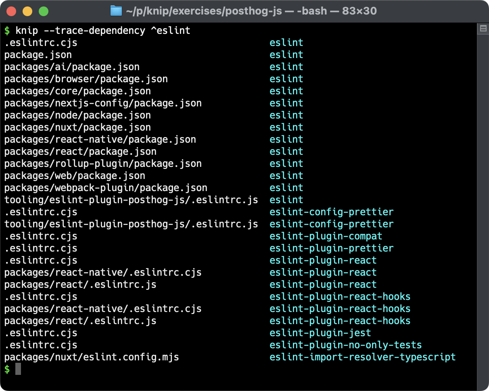This screenshot has height=391, width=489.
Task: Click the knip --trace-dependency command text
Action: click(x=101, y=30)
